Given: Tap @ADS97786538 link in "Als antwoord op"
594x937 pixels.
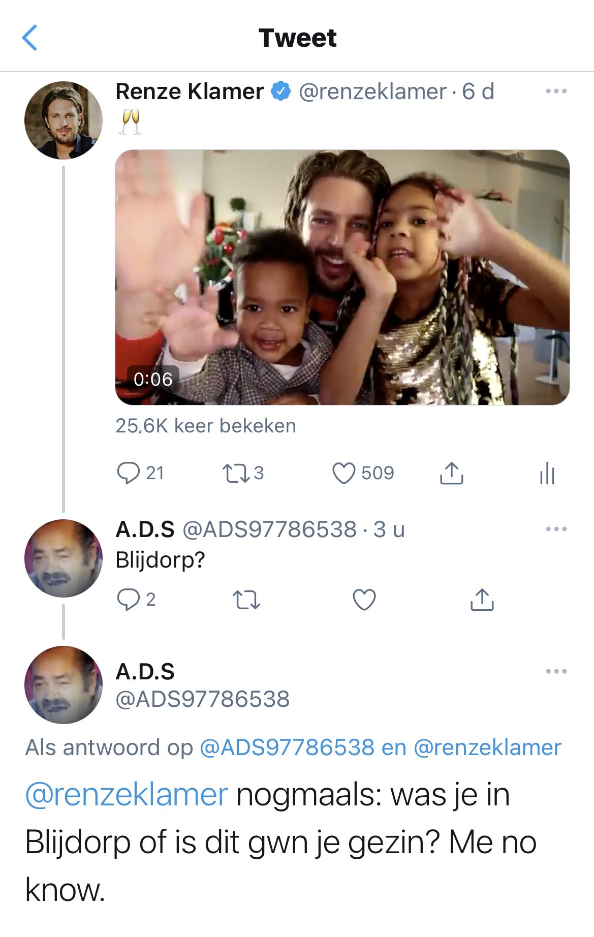Looking at the screenshot, I should click(x=287, y=747).
